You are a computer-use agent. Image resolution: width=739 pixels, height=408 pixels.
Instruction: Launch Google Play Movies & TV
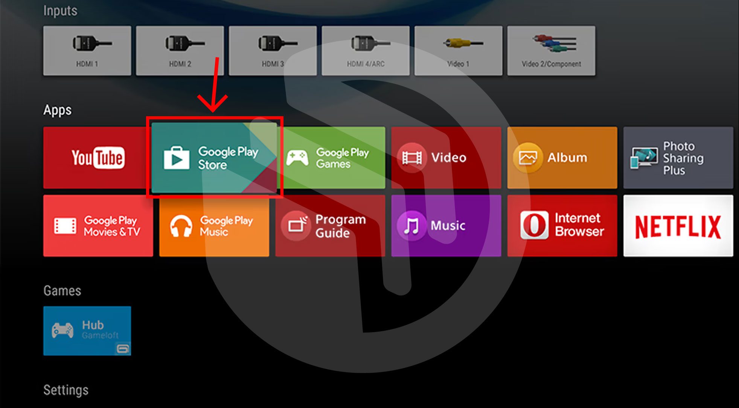coord(98,226)
